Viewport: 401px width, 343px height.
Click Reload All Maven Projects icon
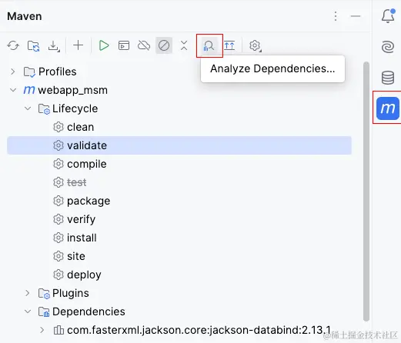(13, 45)
